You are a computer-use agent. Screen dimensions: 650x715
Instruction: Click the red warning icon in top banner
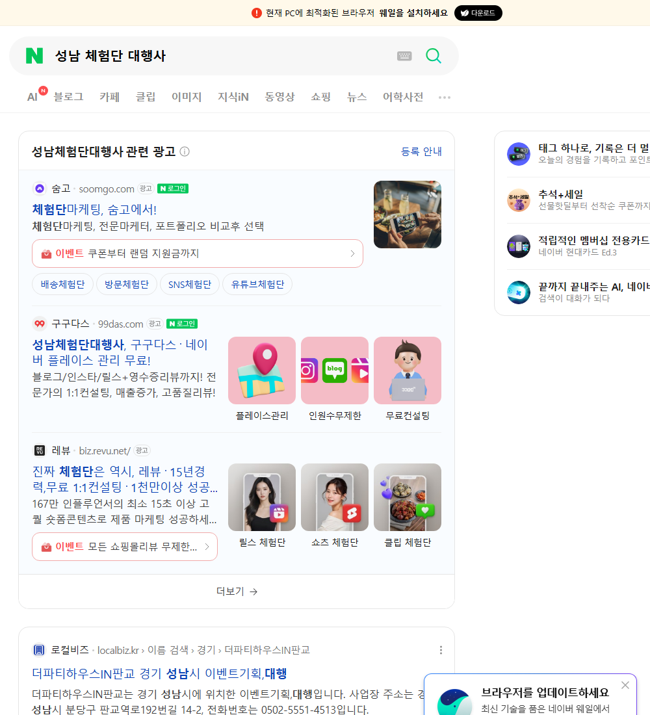(257, 13)
